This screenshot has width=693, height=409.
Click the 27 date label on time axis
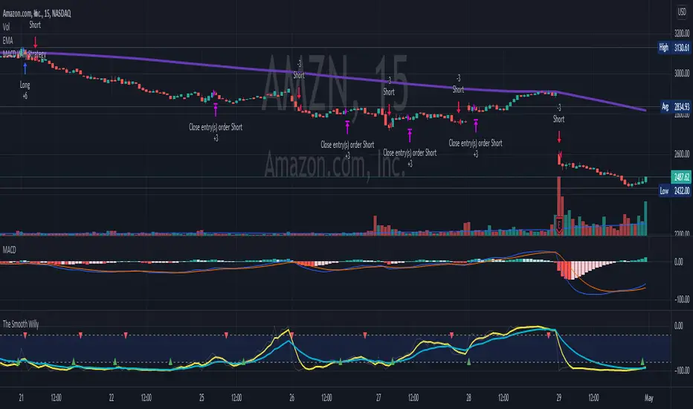point(378,398)
